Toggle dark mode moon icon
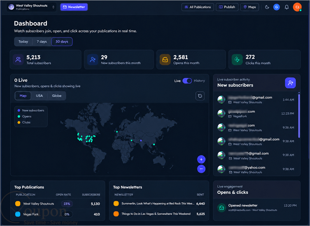This screenshot has height=226, width=310. [267, 7]
